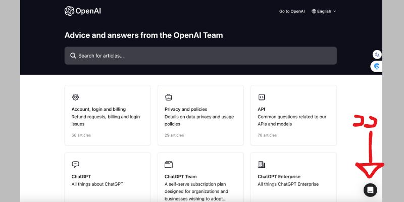Click the blue extension icon below translate
Viewport: 404px width, 202px height.
click(x=376, y=67)
